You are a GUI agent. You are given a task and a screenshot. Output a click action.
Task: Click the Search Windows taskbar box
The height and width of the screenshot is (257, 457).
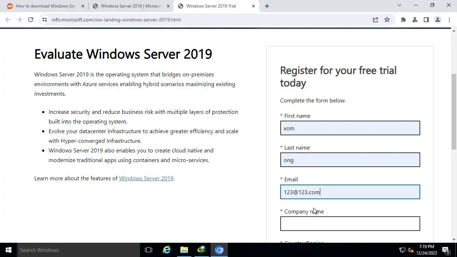pos(79,250)
